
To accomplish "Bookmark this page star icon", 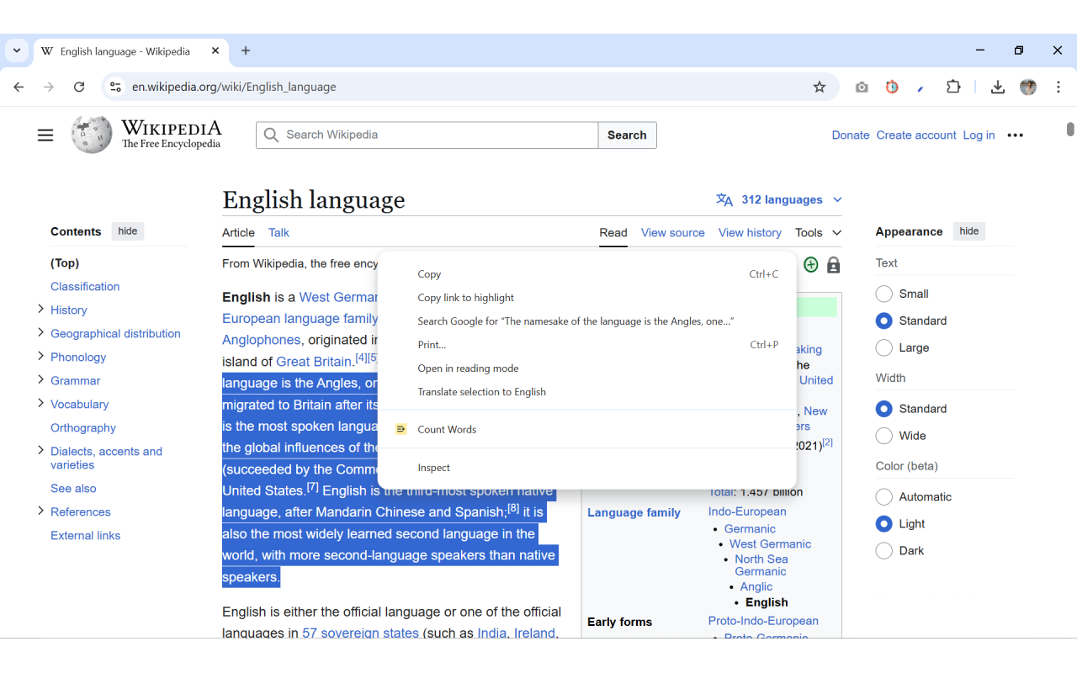I will (x=820, y=87).
